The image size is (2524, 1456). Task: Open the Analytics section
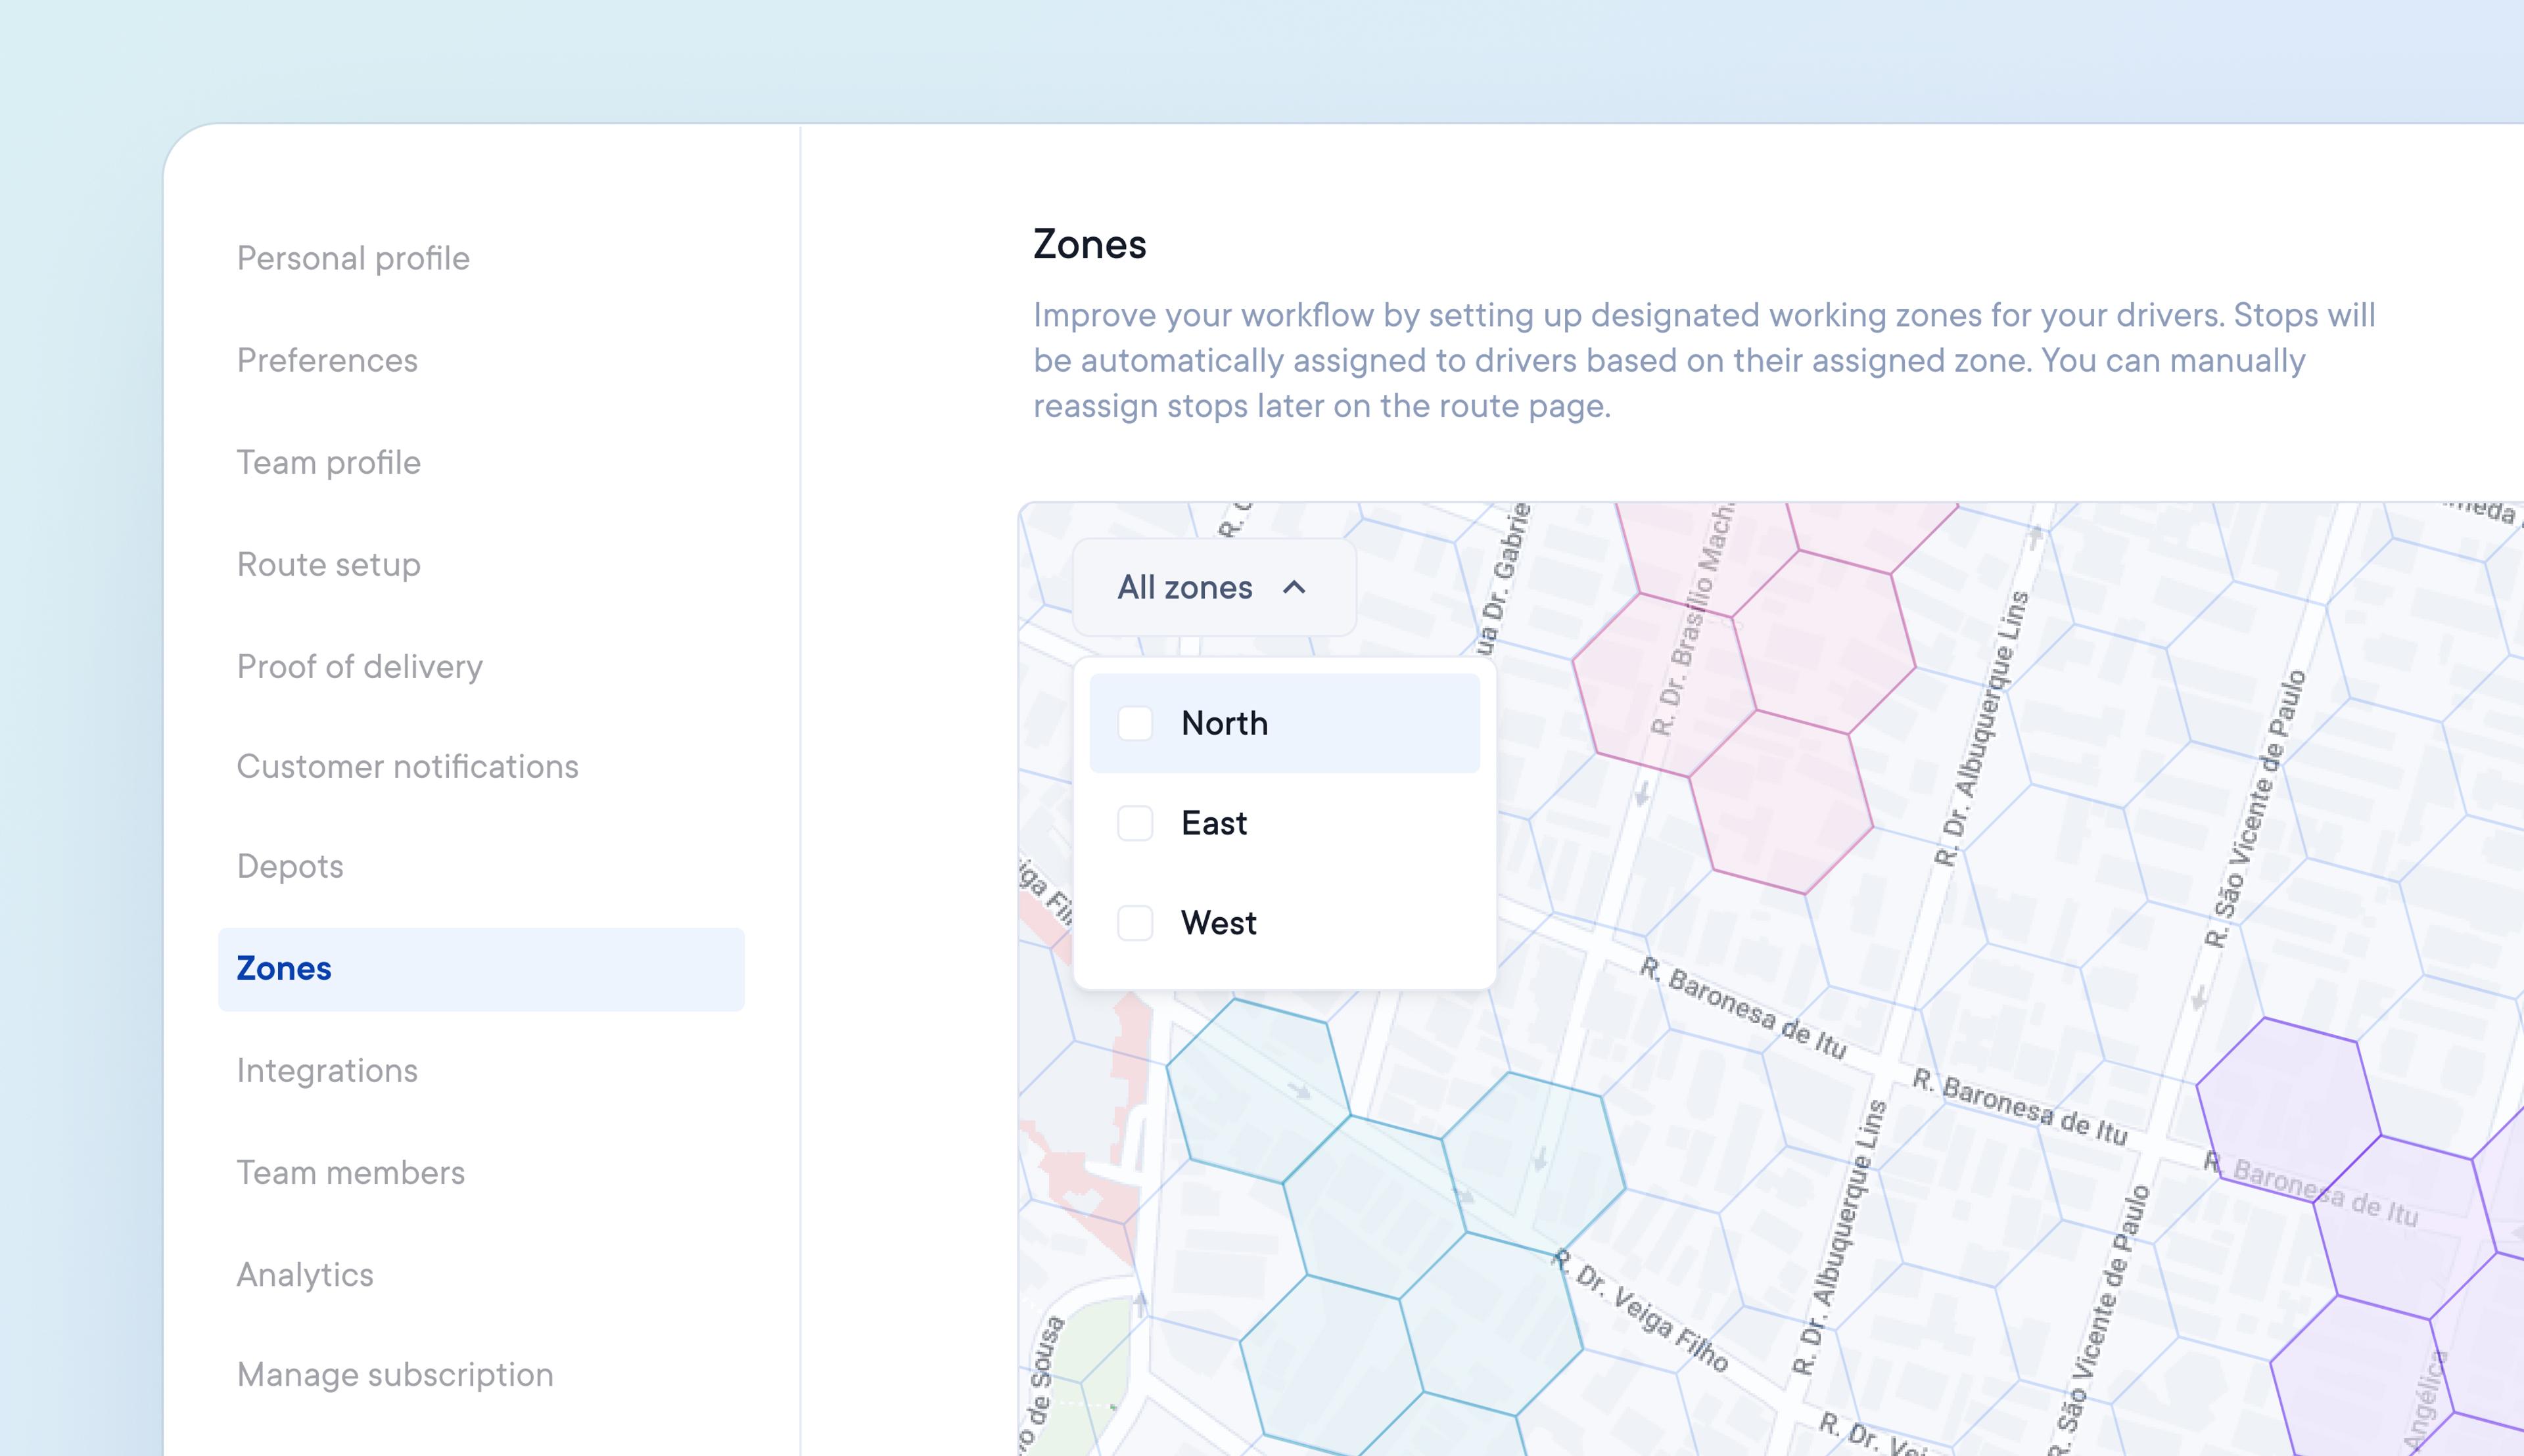click(305, 1274)
